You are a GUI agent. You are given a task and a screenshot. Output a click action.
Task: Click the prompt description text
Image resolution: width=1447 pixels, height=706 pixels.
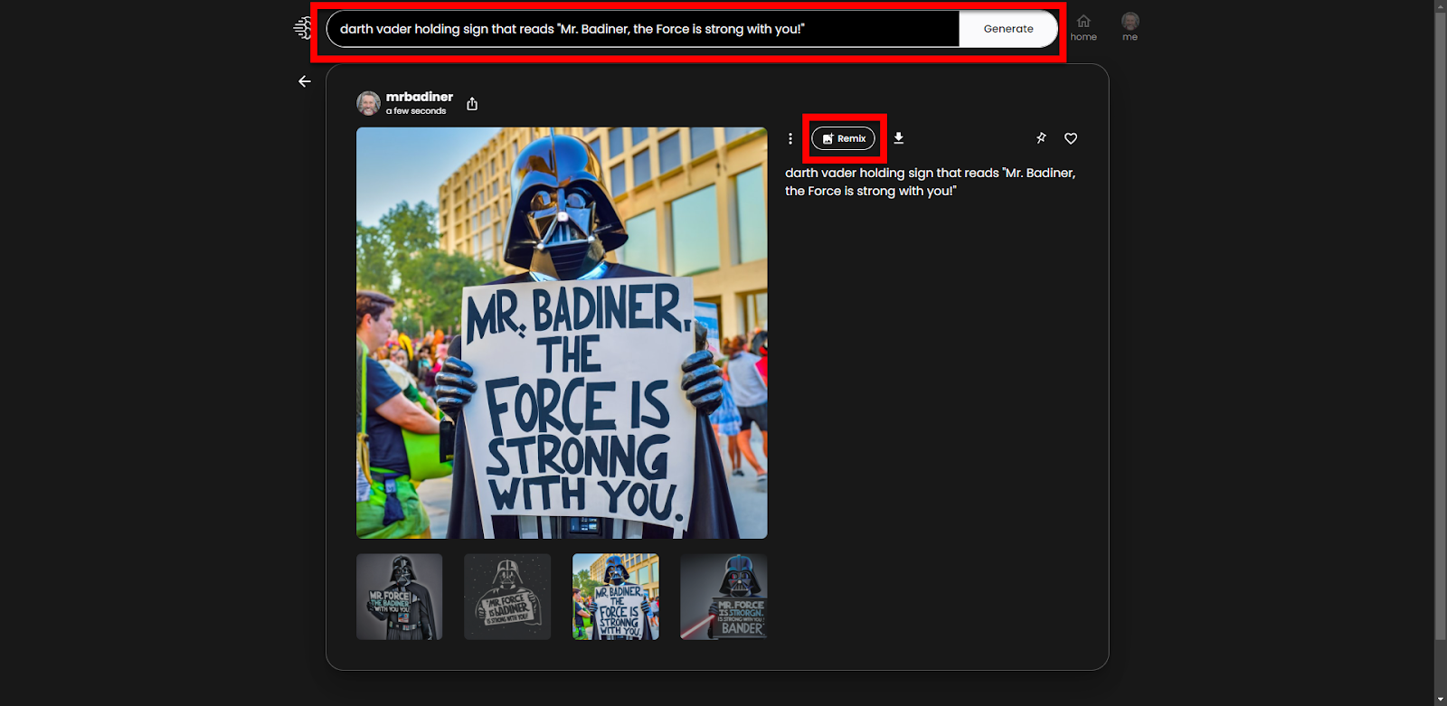coord(930,182)
